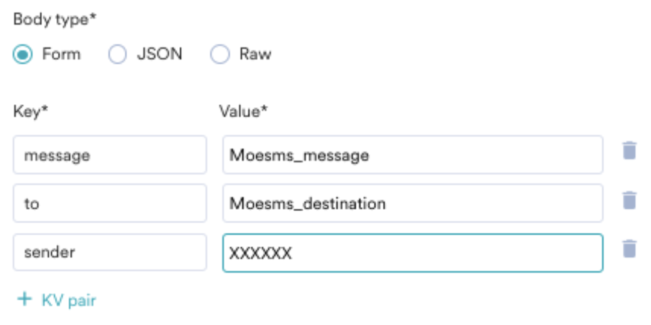The image size is (651, 325).
Task: Click the 'Form' option label text
Action: [x=61, y=54]
